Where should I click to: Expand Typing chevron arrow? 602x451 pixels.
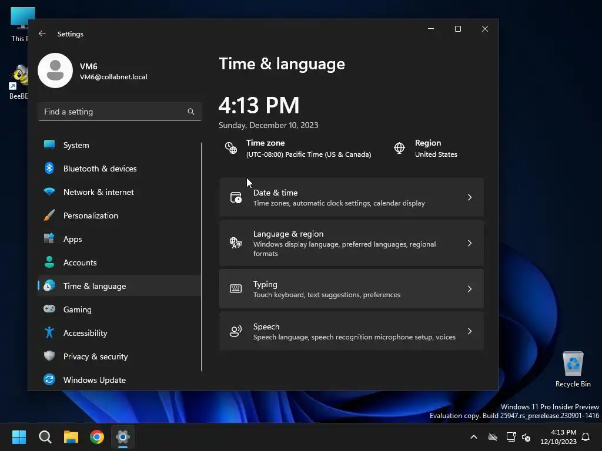pos(470,289)
